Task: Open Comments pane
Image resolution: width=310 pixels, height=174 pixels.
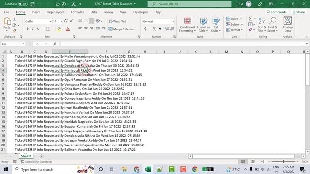Action: pyautogui.click(x=277, y=12)
